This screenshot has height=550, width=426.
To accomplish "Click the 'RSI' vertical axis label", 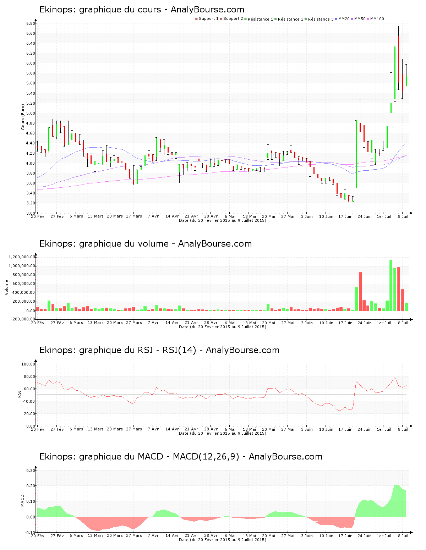I will pyautogui.click(x=19, y=393).
